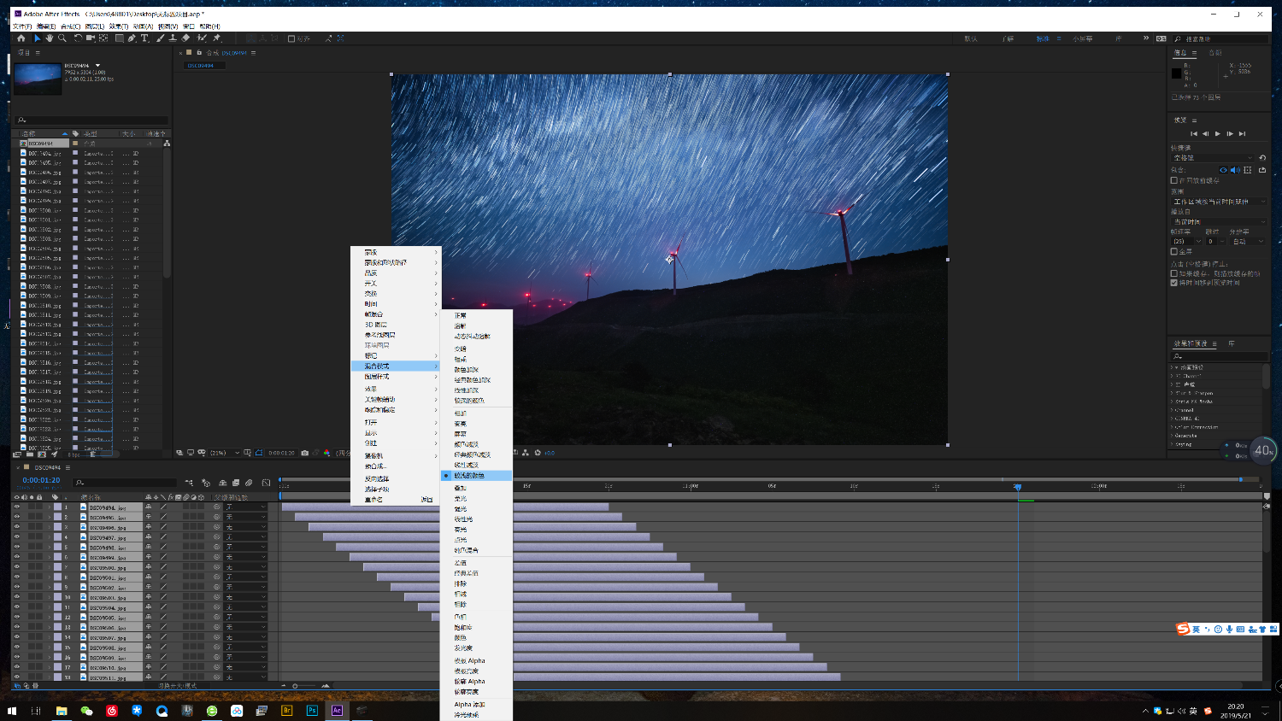Click the current time 0:00:01:20 display
The width and height of the screenshot is (1282, 721).
pyautogui.click(x=41, y=480)
